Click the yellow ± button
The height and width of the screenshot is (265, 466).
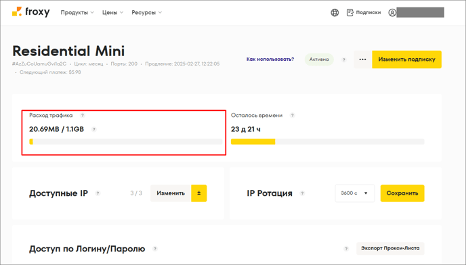point(199,193)
